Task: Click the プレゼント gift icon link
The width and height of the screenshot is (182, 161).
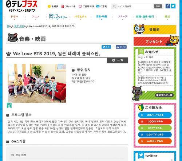Action: tap(68, 6)
